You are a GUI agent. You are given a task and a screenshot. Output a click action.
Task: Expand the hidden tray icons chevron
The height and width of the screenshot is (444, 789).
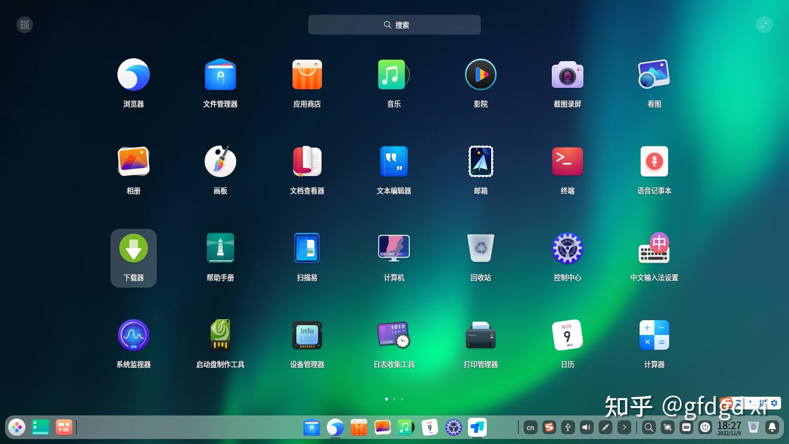click(x=624, y=428)
